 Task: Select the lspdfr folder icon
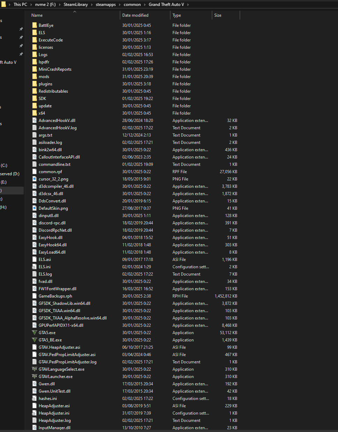pos(34,62)
